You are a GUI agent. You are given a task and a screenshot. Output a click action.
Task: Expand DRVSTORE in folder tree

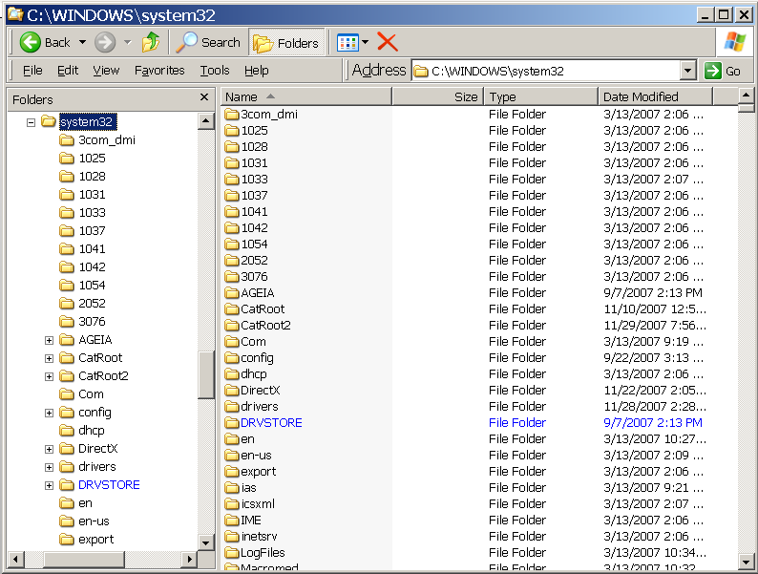(x=49, y=485)
